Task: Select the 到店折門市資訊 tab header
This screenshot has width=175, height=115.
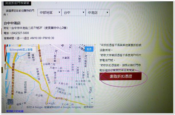Action: coord(17,3)
